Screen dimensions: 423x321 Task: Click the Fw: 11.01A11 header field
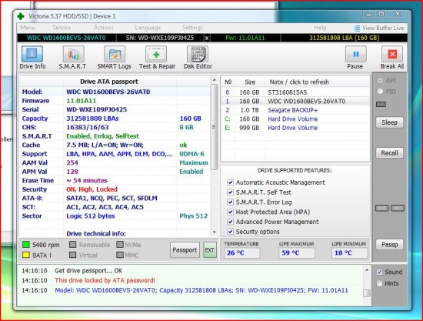[245, 38]
